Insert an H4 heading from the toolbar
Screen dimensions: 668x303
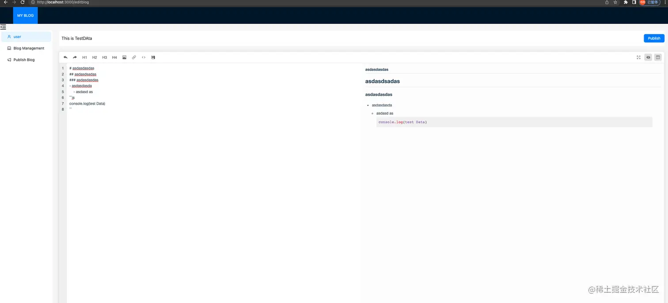coord(114,57)
